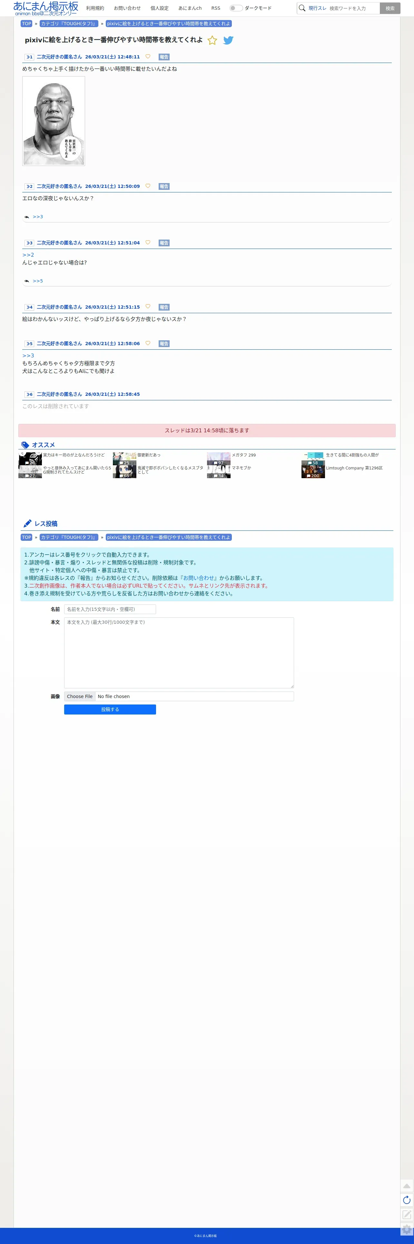Click the レス投稿 pencil icon

27,523
